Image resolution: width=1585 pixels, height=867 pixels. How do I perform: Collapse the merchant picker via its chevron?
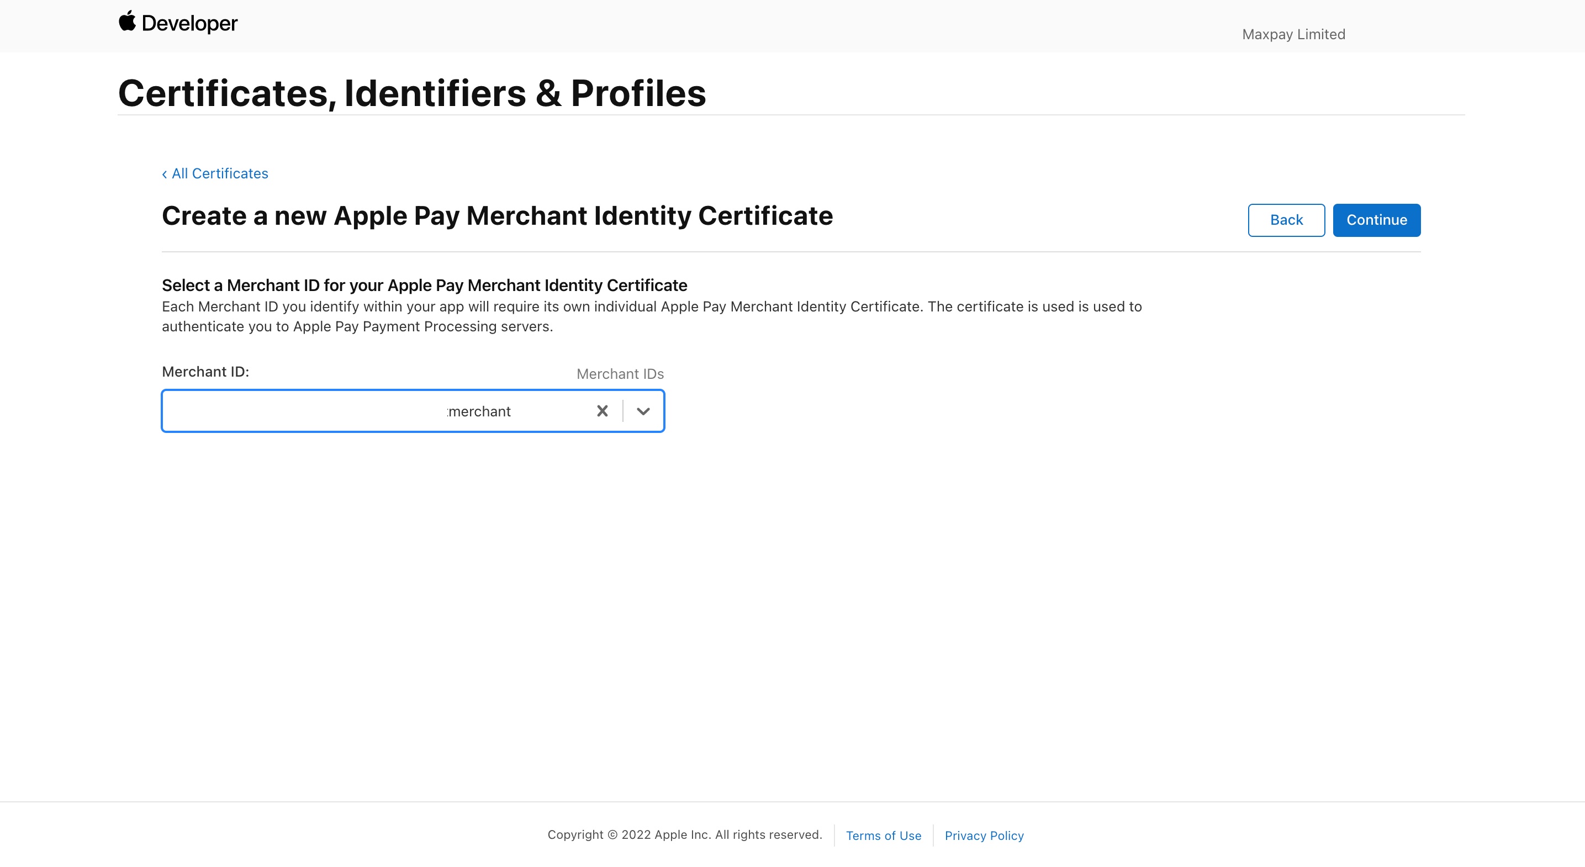tap(643, 411)
